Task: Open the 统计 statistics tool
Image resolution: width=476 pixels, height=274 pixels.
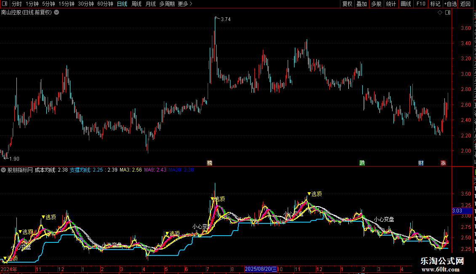Action: 390,4
